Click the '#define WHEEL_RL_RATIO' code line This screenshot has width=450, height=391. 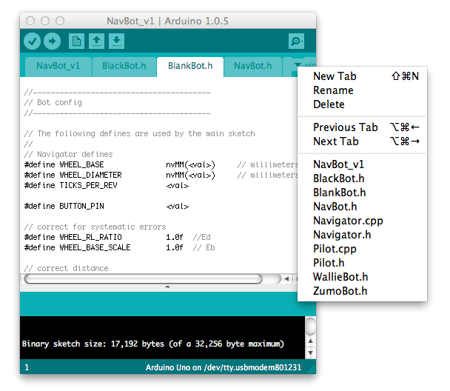point(118,237)
